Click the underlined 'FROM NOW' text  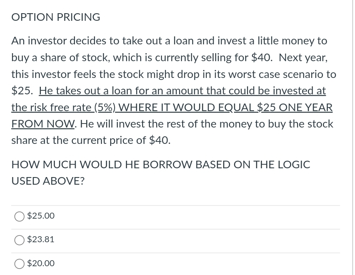pyautogui.click(x=43, y=124)
